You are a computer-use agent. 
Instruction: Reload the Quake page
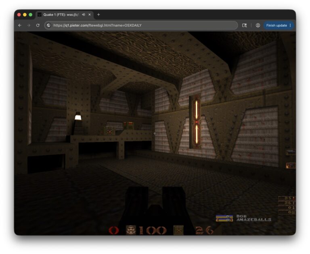38,25
